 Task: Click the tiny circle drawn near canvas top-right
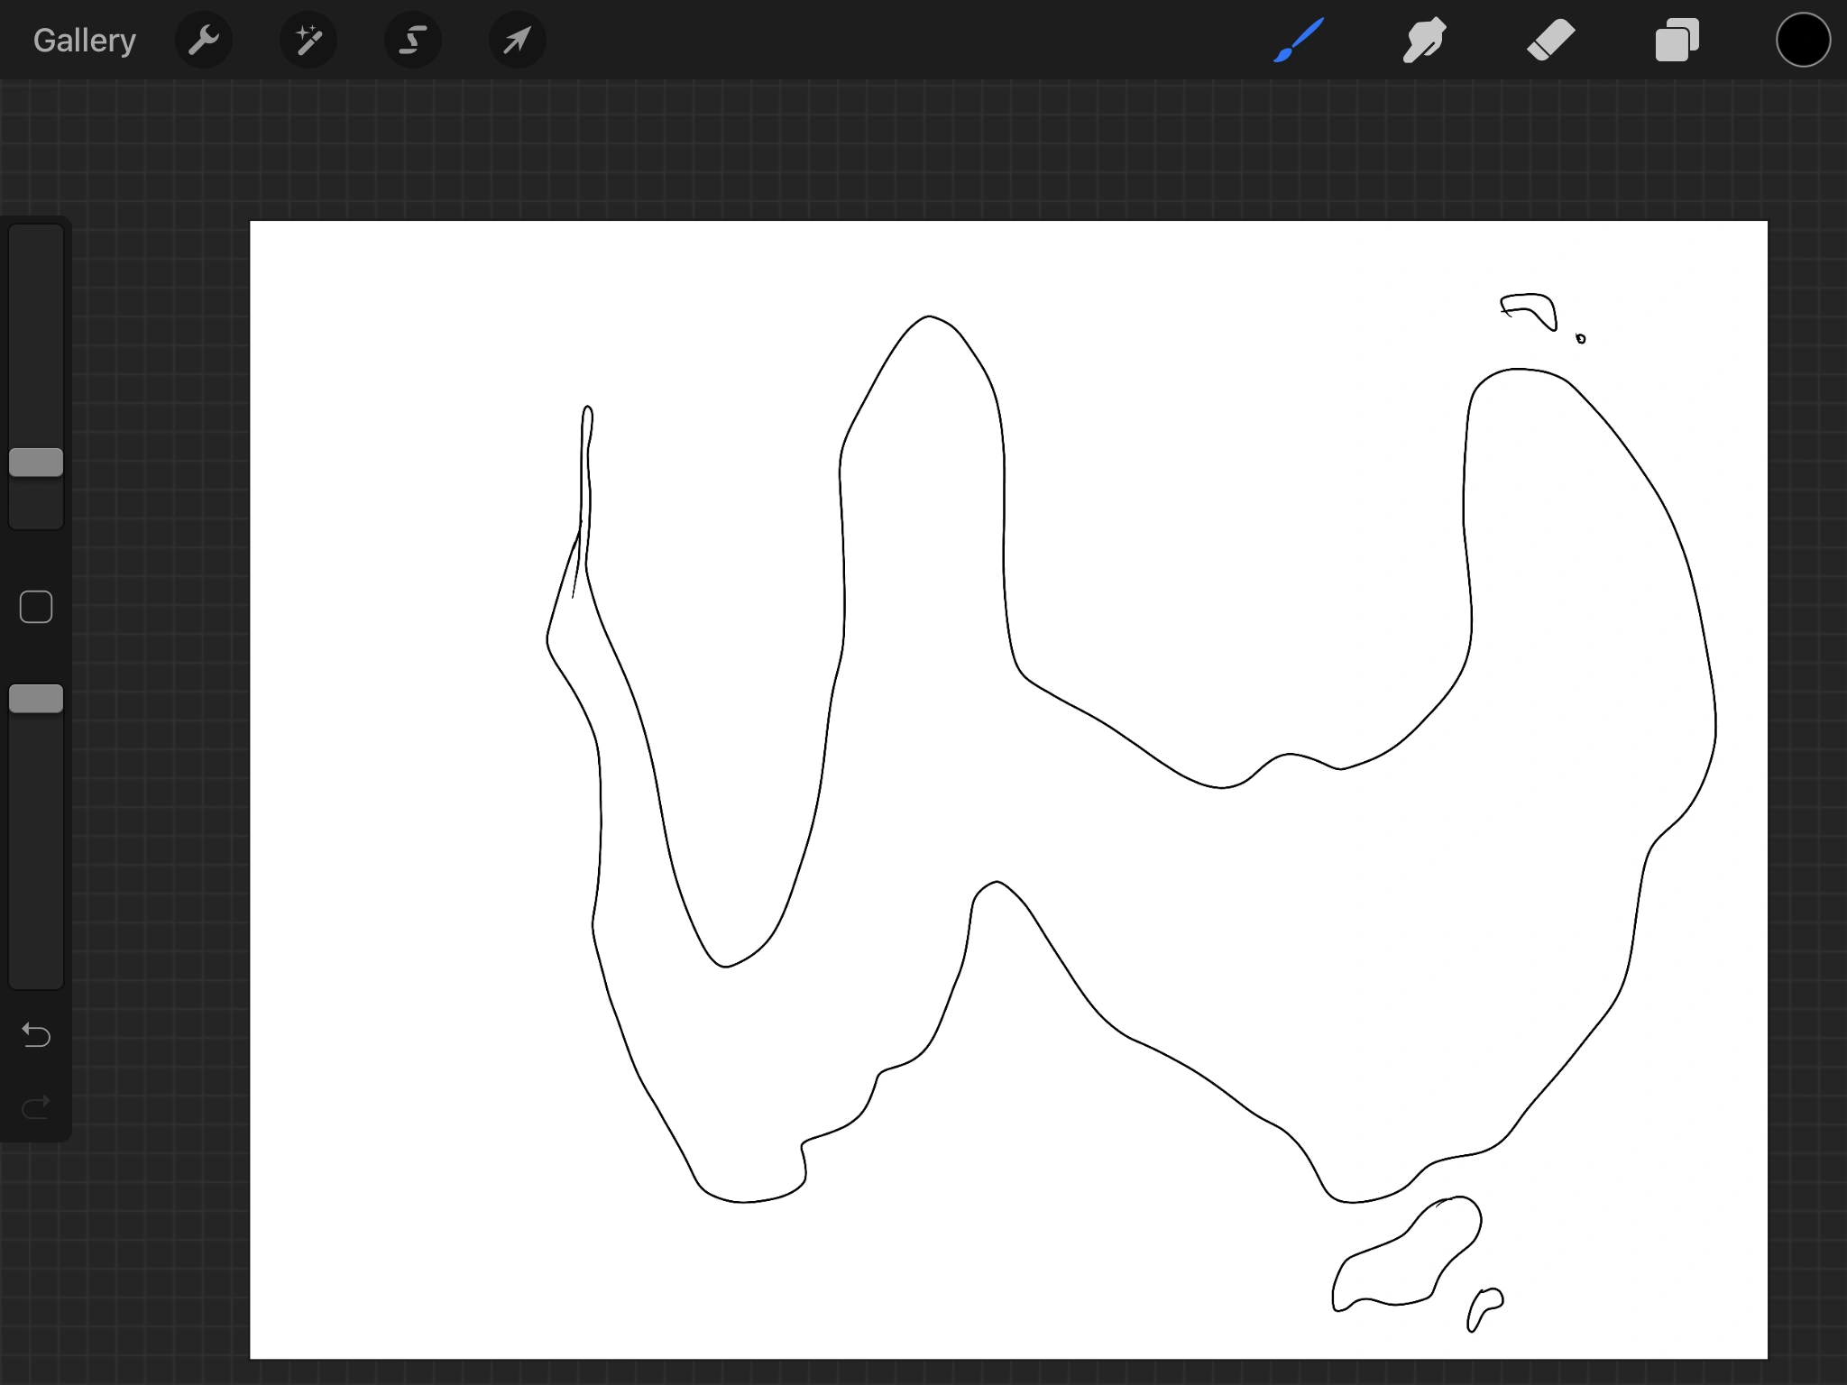(x=1581, y=339)
